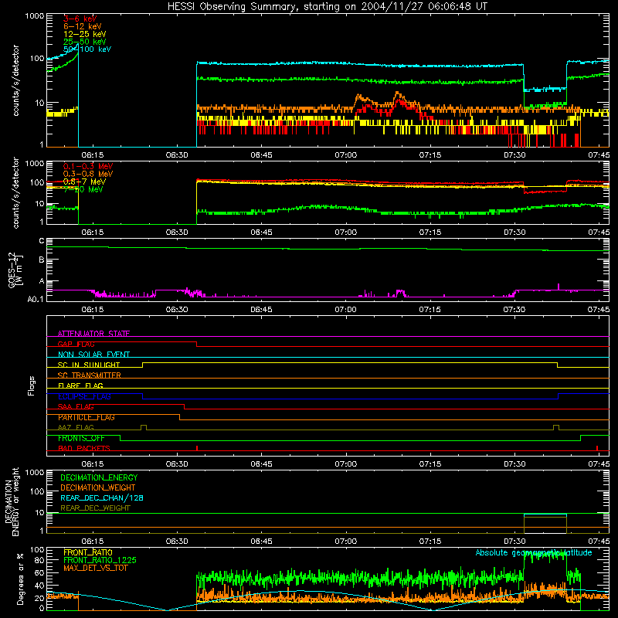
Task: Select the ATTENUATOR_STATE flag label
Action: [x=93, y=334]
